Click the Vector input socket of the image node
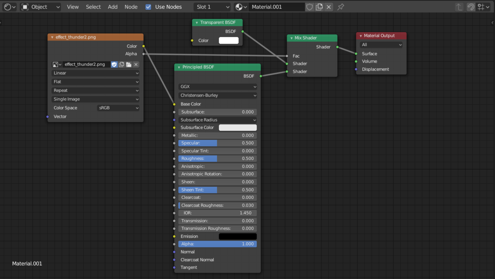 coord(48,116)
